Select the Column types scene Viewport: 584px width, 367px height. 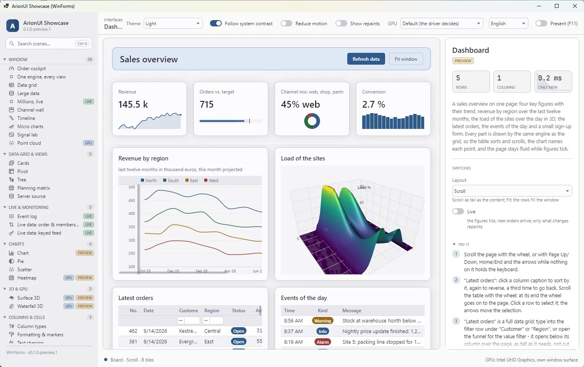pos(32,326)
